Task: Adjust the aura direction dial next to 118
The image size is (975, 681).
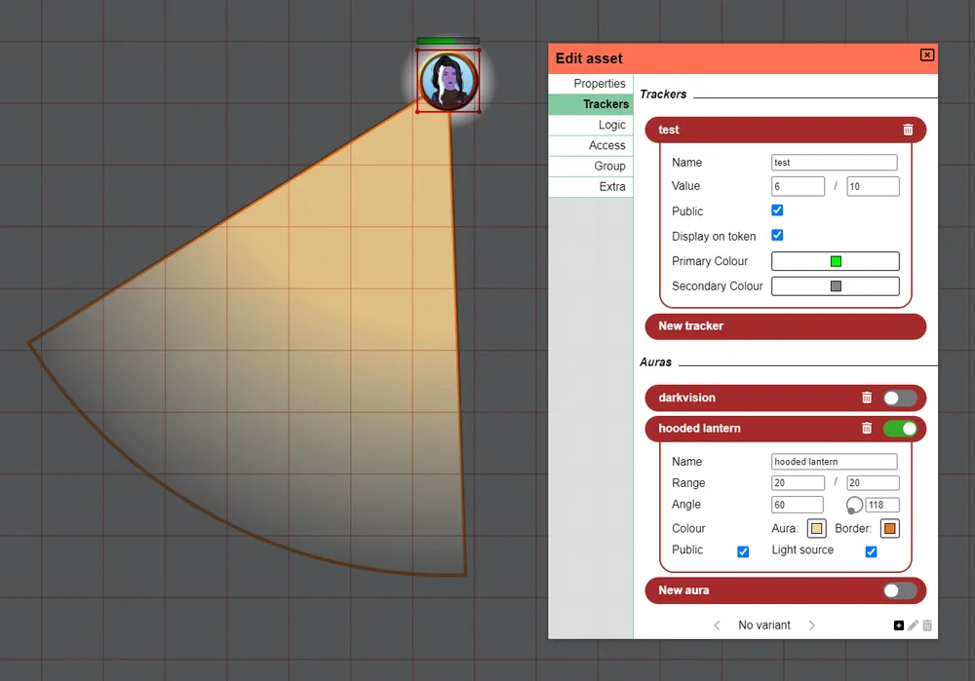Action: 854,504
